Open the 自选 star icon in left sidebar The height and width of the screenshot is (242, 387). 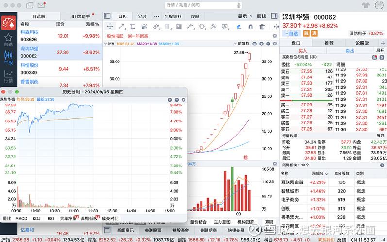coord(8,40)
